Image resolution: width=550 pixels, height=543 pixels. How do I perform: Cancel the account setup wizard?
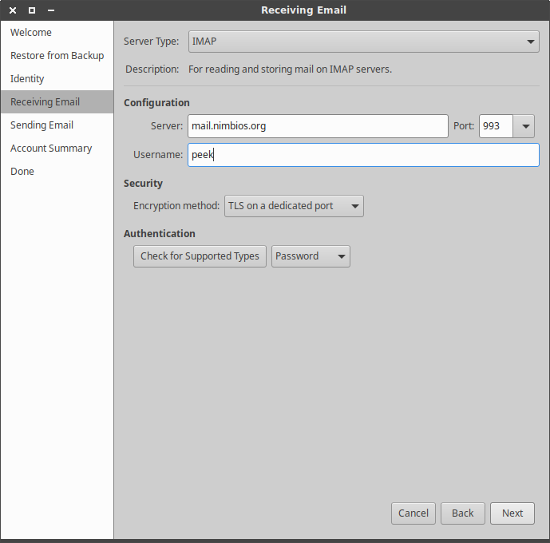click(x=413, y=513)
